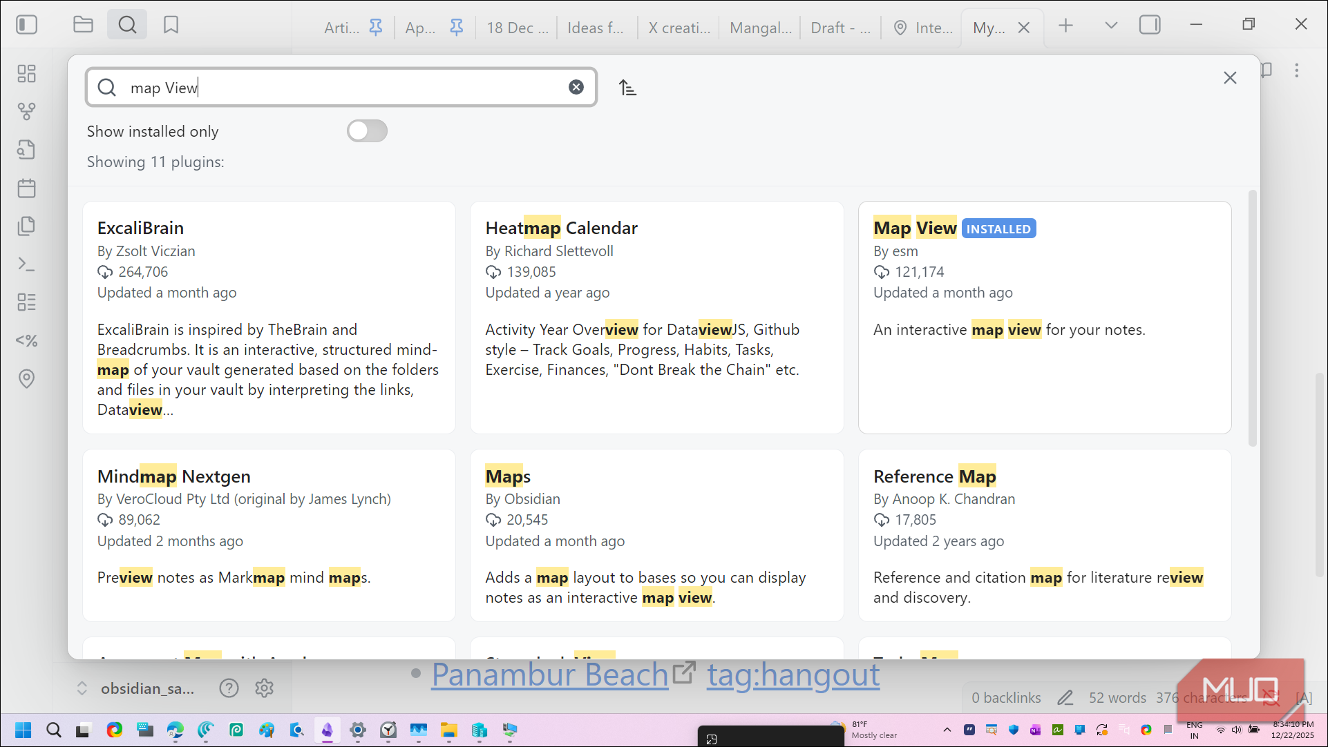Click the percent code icon in ribbon

tap(26, 340)
